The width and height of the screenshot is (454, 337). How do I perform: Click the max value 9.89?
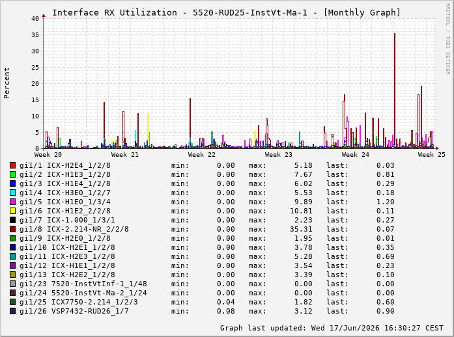click(x=304, y=202)
